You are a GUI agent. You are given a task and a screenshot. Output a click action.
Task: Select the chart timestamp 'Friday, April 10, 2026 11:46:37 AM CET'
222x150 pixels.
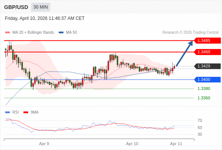click(x=45, y=18)
